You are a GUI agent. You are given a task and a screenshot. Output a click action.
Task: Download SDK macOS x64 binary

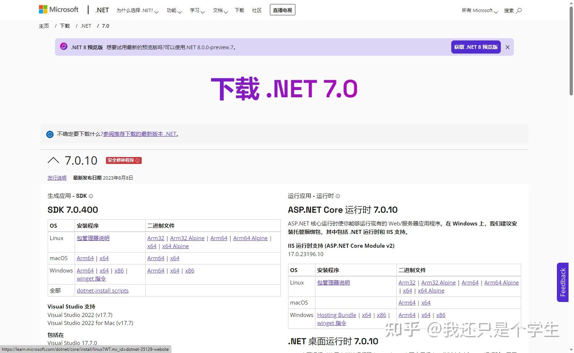click(x=175, y=258)
